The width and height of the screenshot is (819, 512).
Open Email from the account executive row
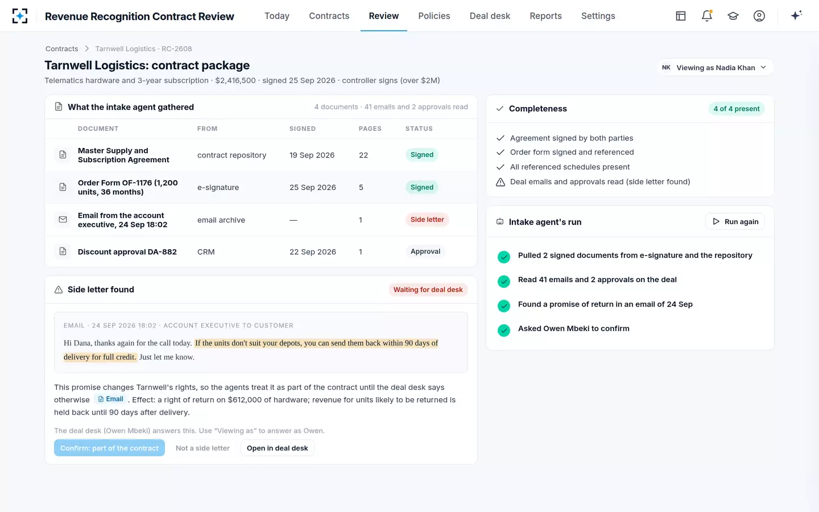(261, 220)
